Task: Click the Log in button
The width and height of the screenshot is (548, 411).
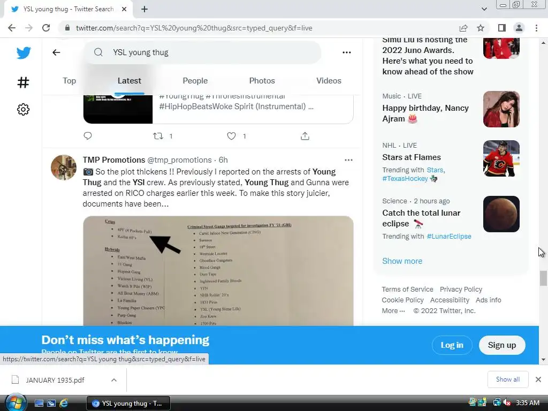Action: (452, 345)
